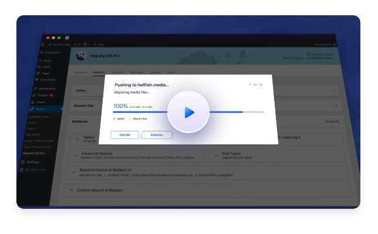Click the Dashboard icon in sidebar
378x234 pixels.
pyautogui.click(x=42, y=52)
